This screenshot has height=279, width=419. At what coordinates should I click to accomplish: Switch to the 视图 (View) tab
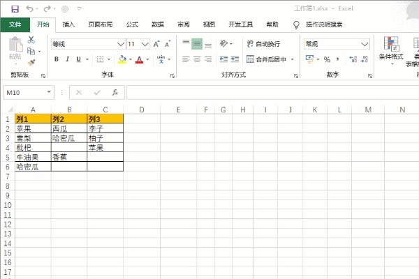[x=209, y=24]
